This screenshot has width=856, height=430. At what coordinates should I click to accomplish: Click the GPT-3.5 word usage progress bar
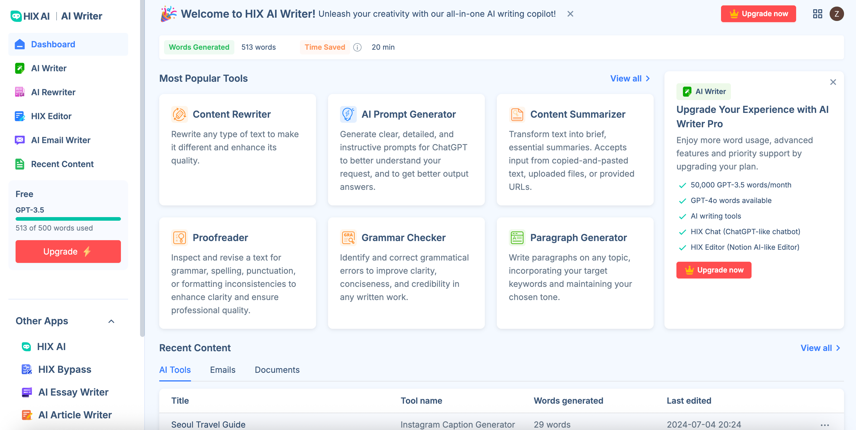tap(68, 219)
